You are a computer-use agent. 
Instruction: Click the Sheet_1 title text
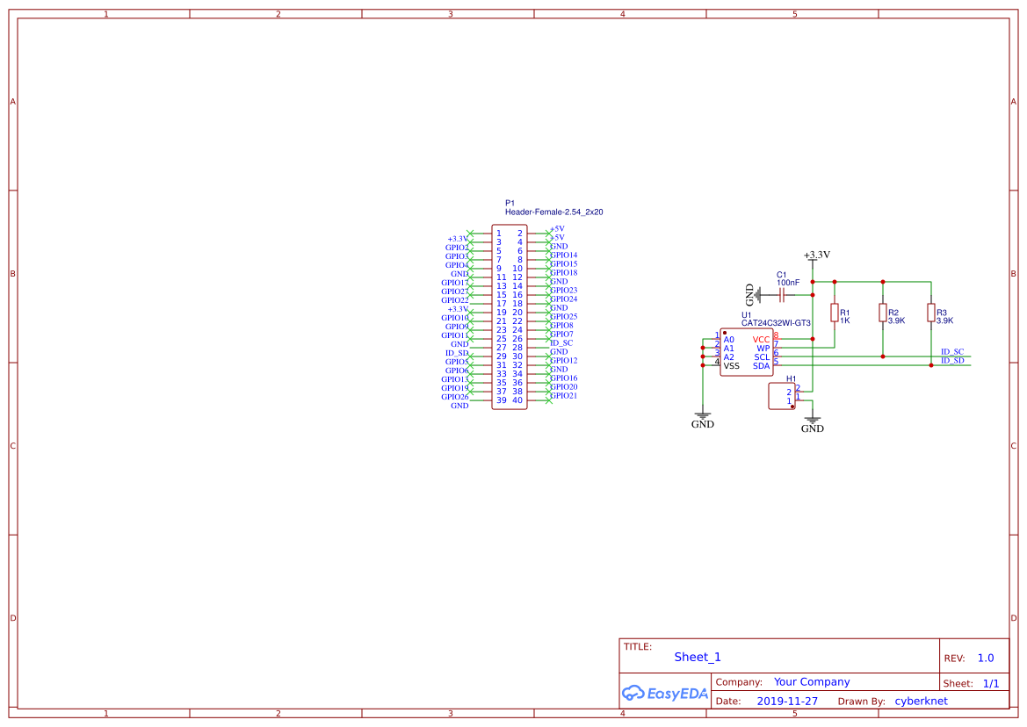point(697,657)
